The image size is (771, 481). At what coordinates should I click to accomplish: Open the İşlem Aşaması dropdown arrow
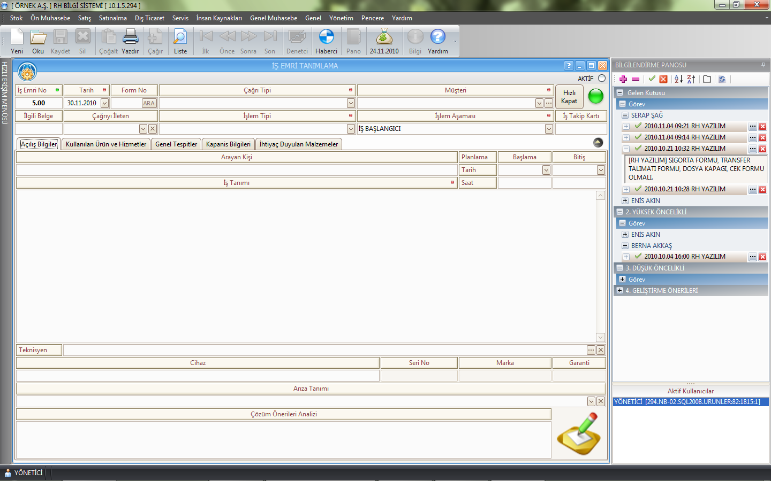coord(549,129)
